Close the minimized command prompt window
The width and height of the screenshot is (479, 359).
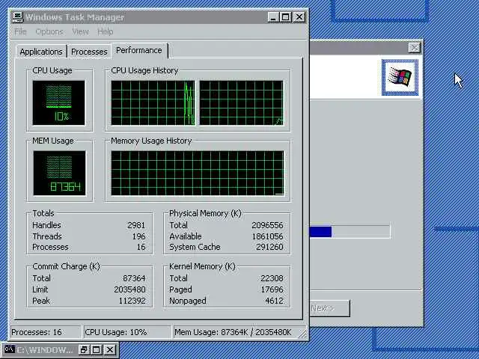(x=110, y=349)
